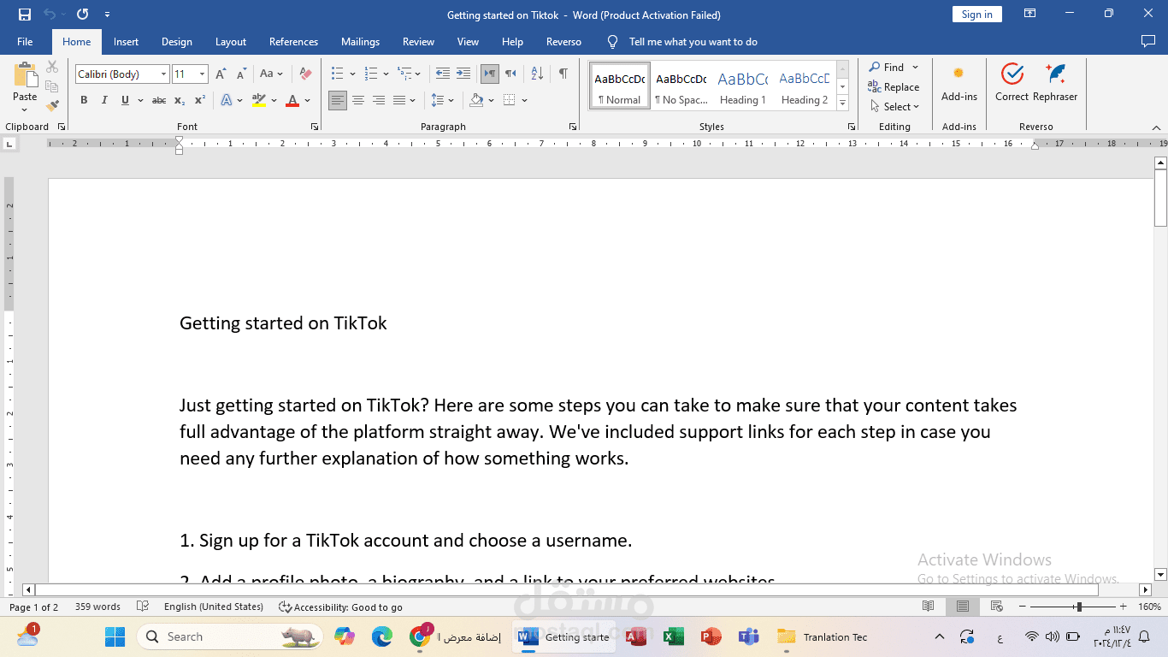1168x657 pixels.
Task: Toggle Center paragraph alignment
Action: (358, 100)
